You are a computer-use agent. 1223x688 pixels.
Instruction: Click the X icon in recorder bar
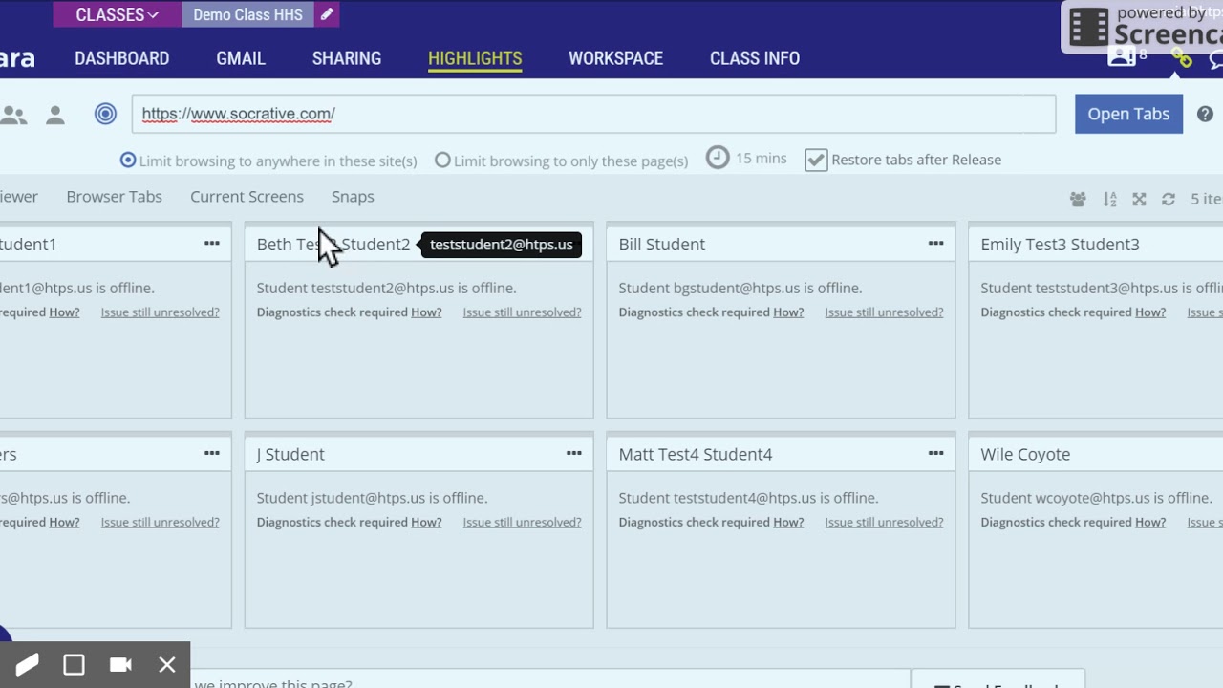167,665
